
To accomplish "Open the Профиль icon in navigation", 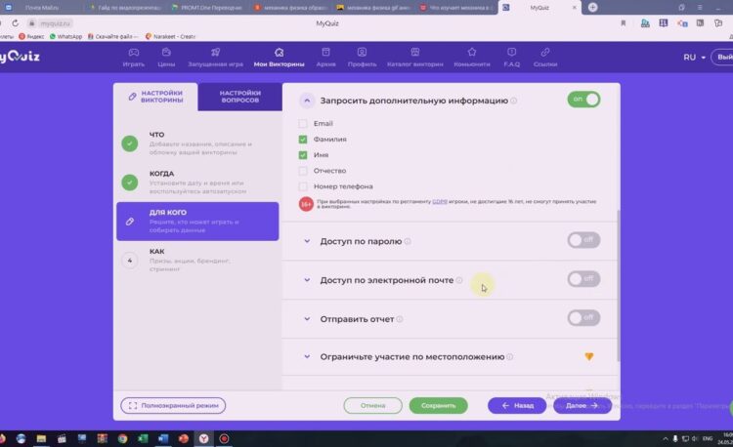I will pos(362,52).
